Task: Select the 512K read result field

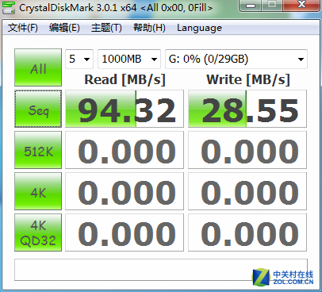Action: pos(125,150)
